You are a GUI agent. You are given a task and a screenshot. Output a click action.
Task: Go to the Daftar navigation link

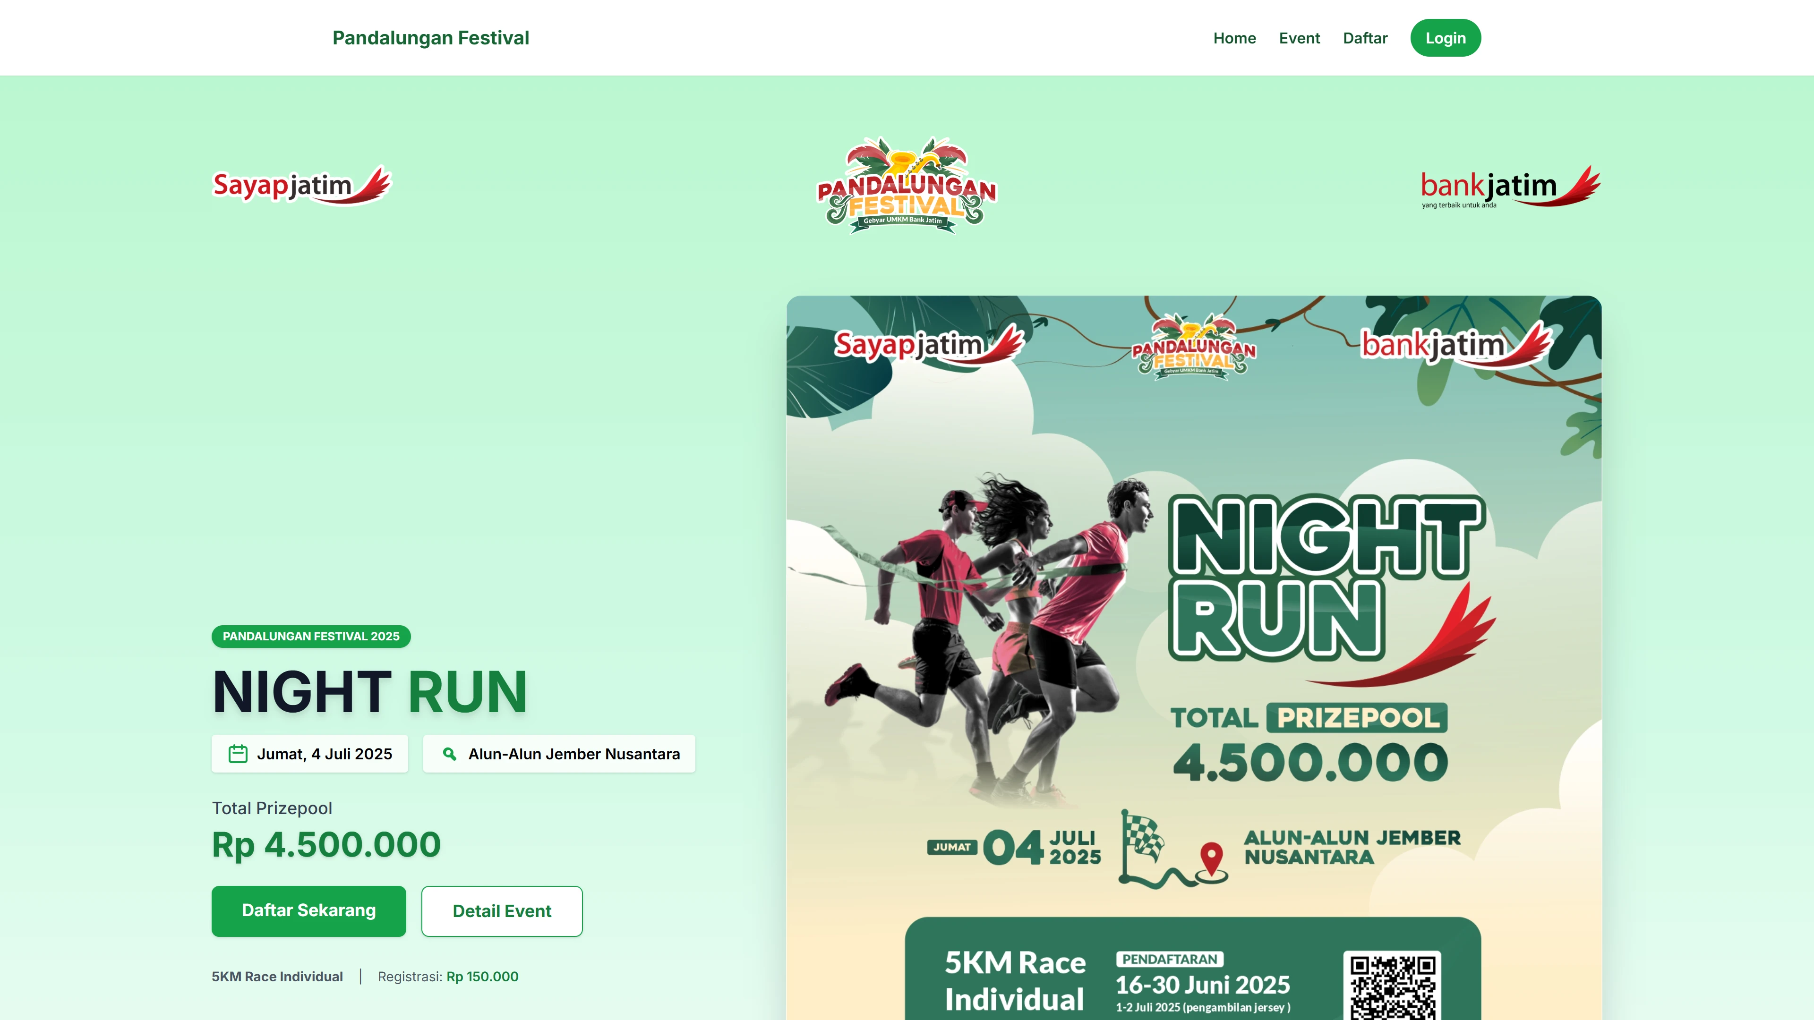click(x=1365, y=38)
